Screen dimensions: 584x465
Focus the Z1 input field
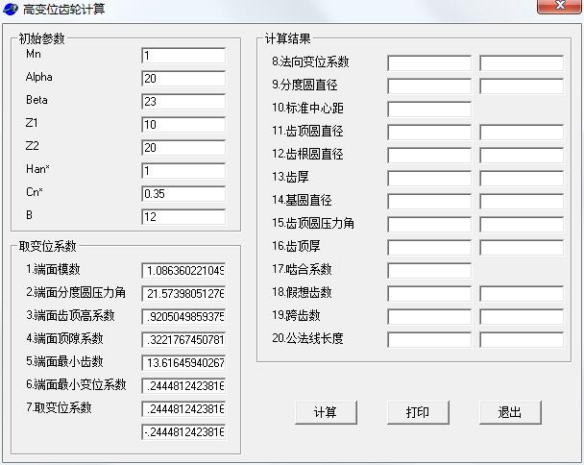pos(183,125)
